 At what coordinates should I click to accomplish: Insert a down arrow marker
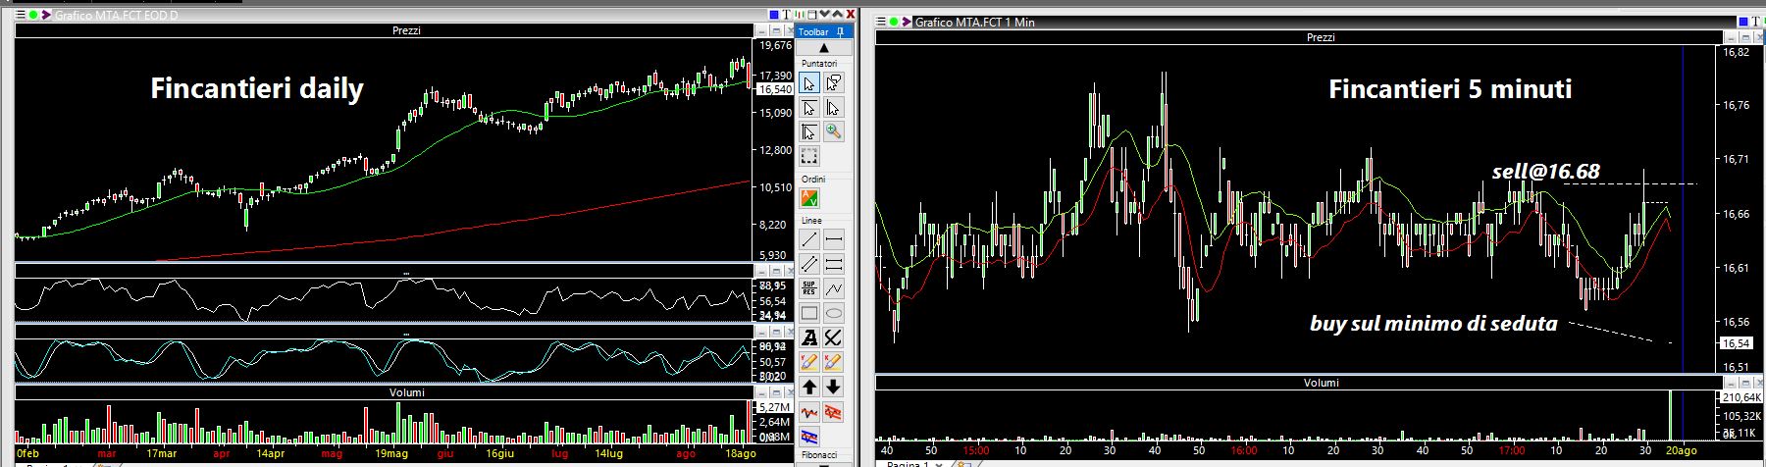pos(833,388)
